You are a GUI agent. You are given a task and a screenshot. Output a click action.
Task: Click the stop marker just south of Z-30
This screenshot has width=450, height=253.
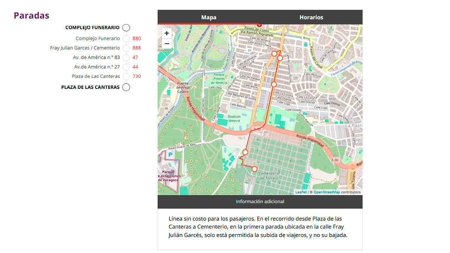pos(245,152)
